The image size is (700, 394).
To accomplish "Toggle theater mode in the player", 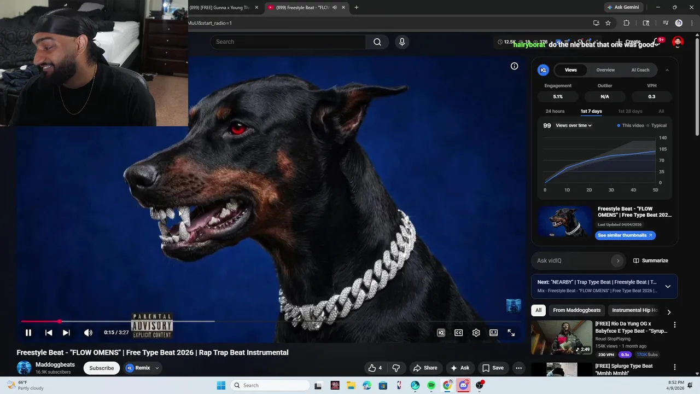I will tap(493, 333).
